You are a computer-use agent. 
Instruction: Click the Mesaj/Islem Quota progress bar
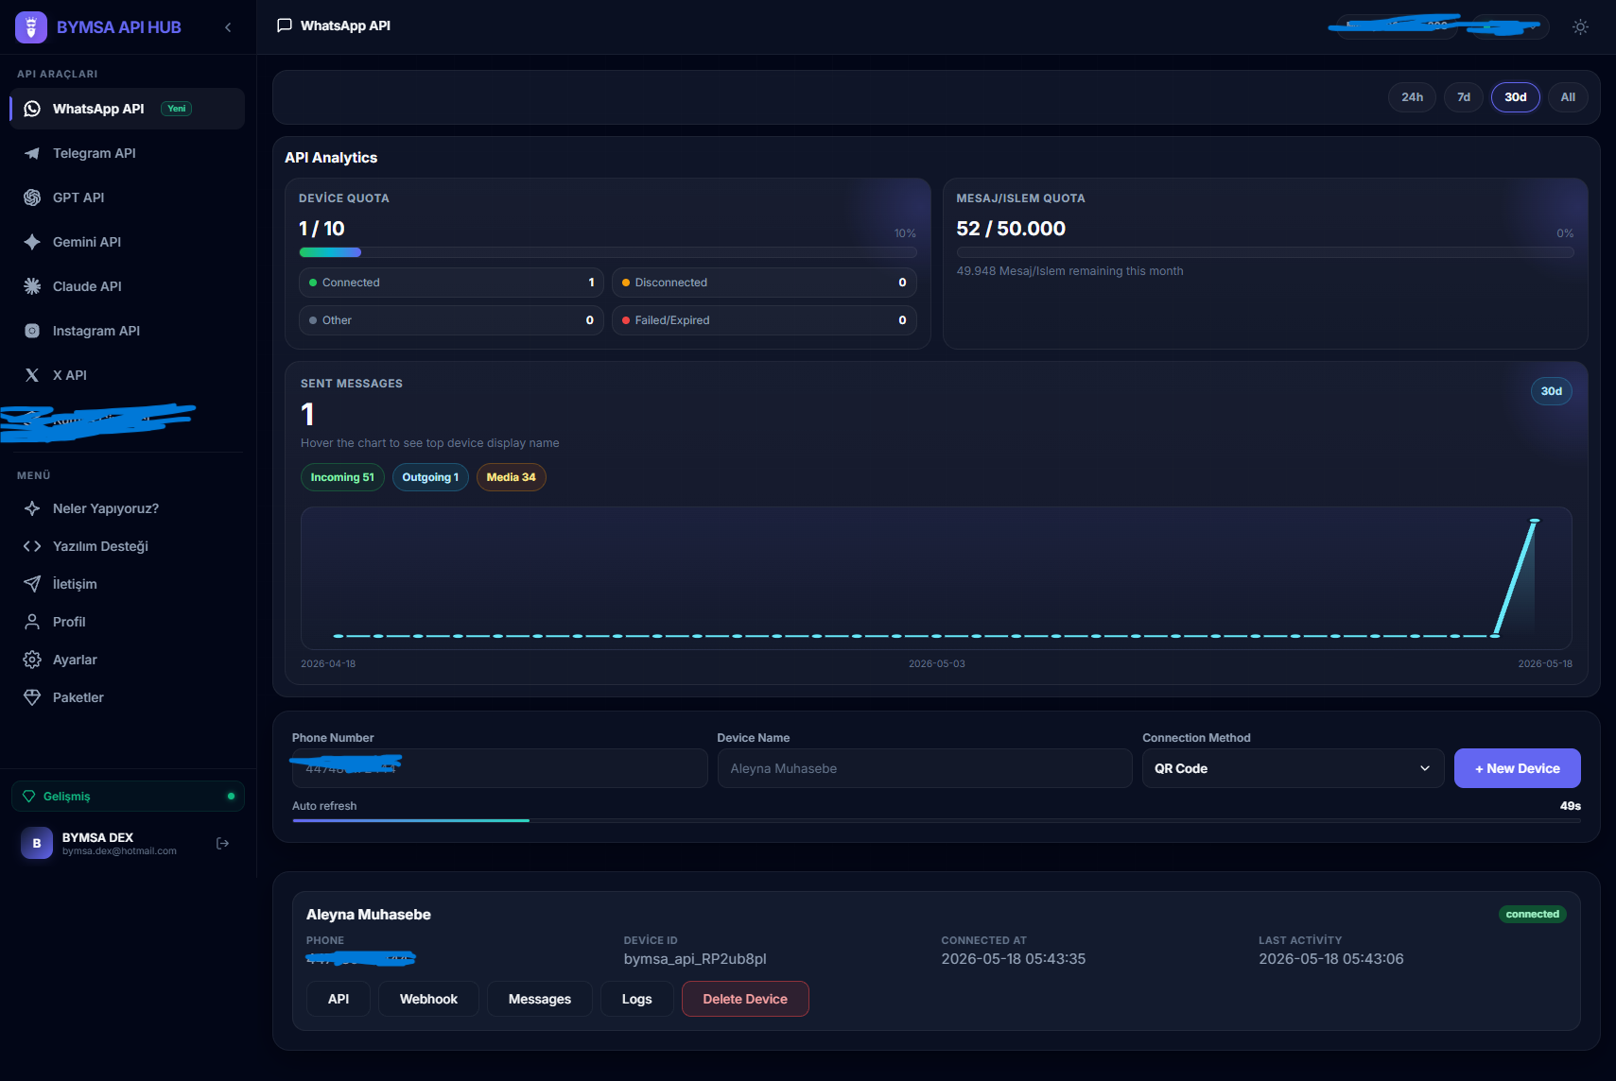(1265, 252)
